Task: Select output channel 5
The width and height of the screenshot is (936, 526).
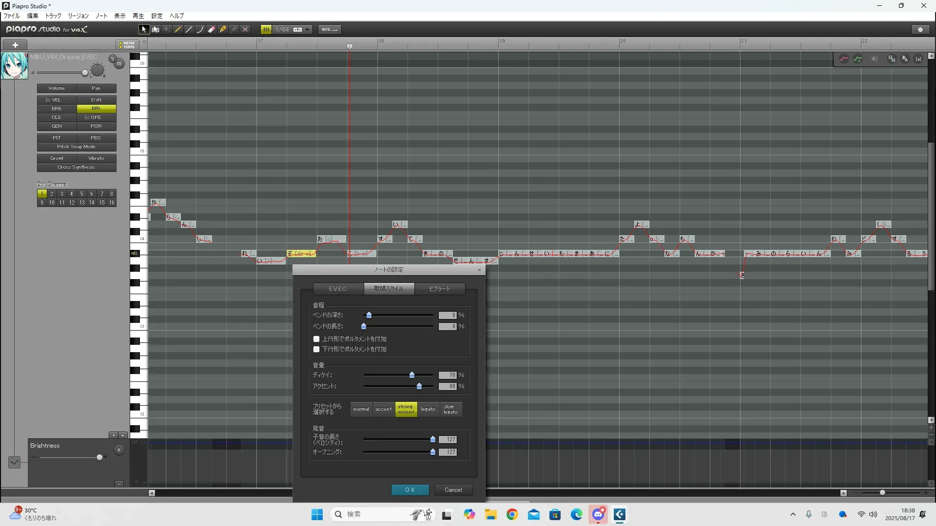Action: (81, 194)
